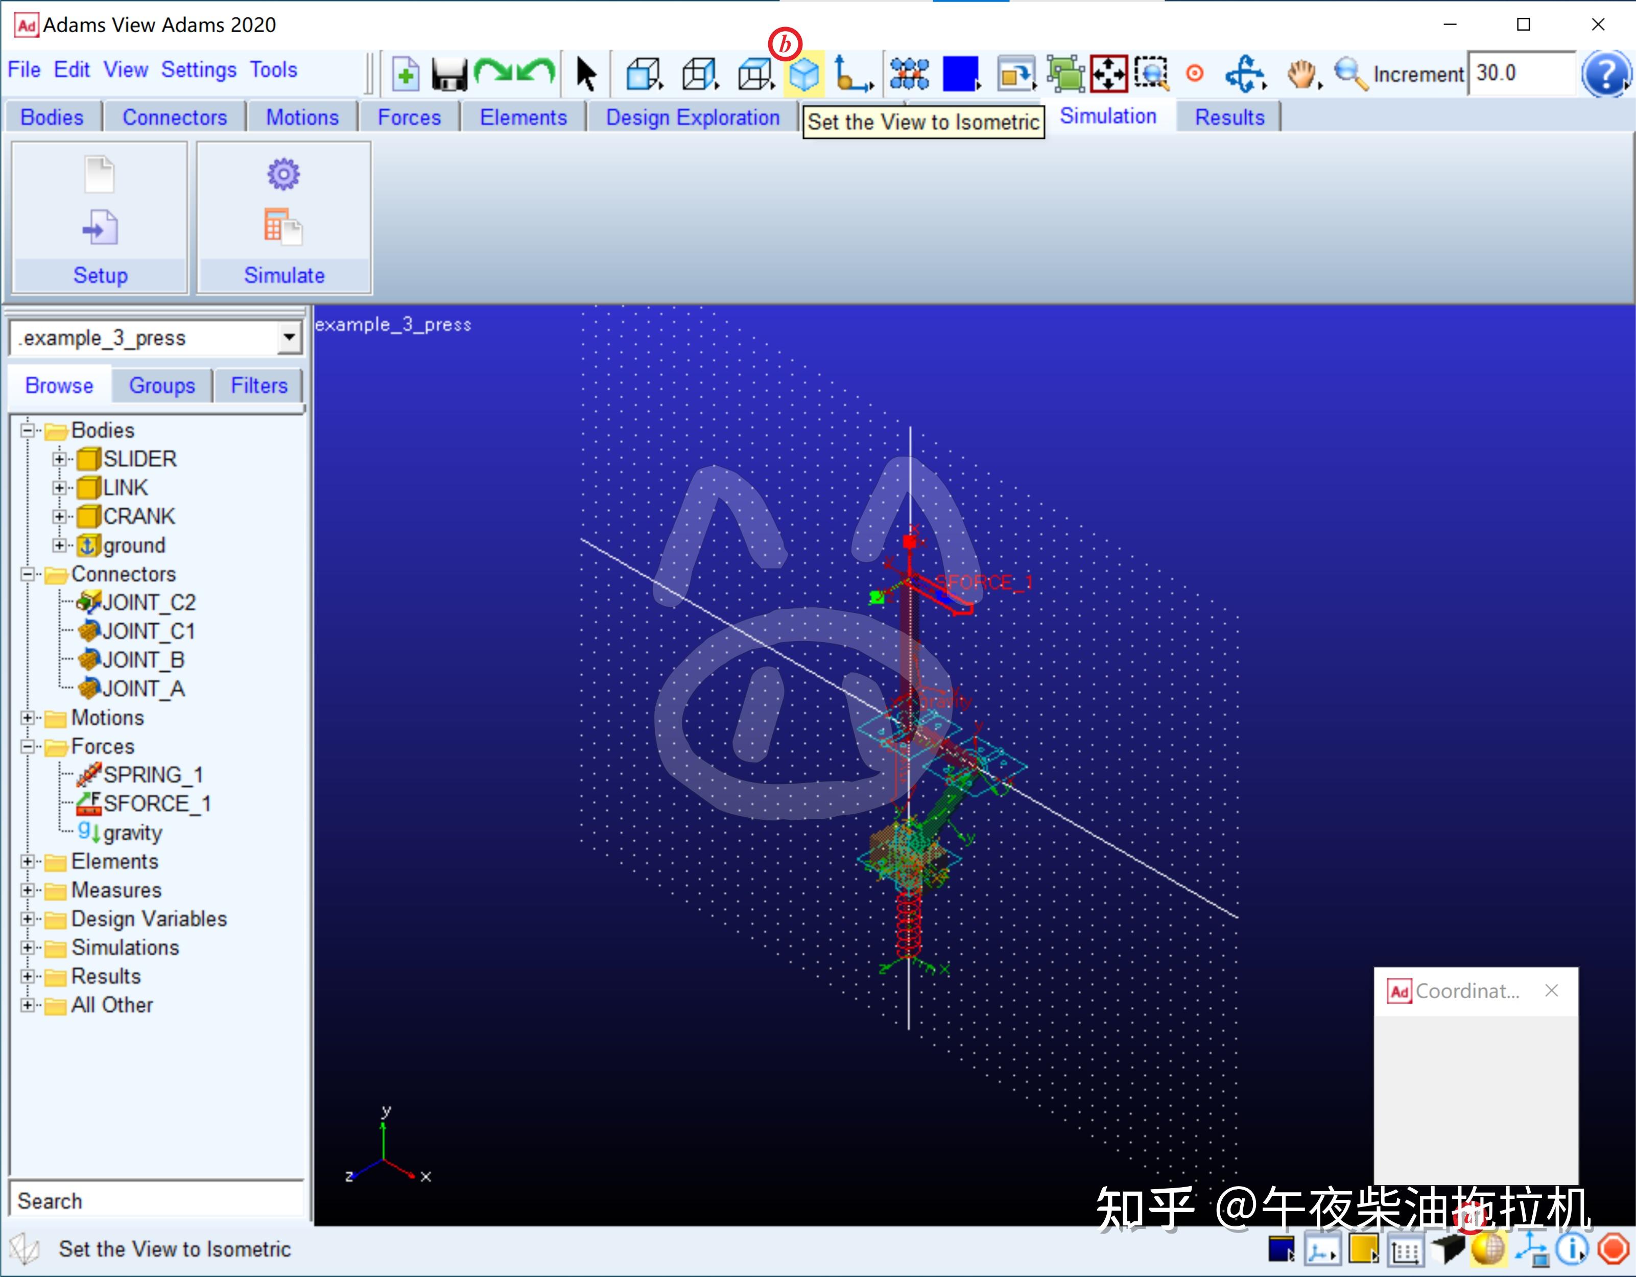Viewport: 1636px width, 1277px height.
Task: Open the Settings menu
Action: [199, 69]
